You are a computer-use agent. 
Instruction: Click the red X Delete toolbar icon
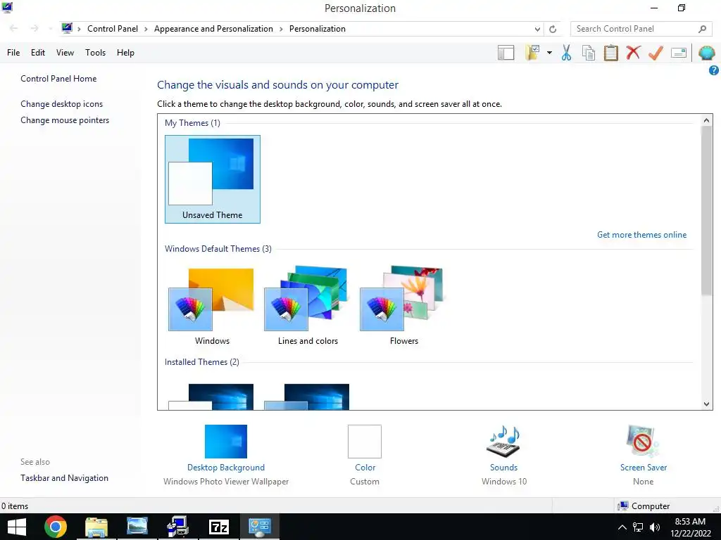(x=633, y=52)
